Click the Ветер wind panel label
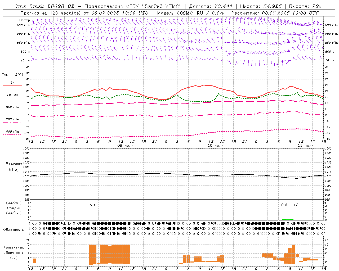The height and width of the screenshot is (271, 339). [x=24, y=20]
